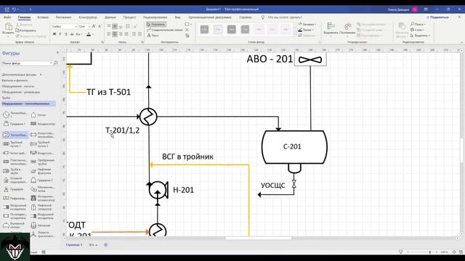Add a new page with plus button
This screenshot has height=261, width=465.
(x=106, y=245)
